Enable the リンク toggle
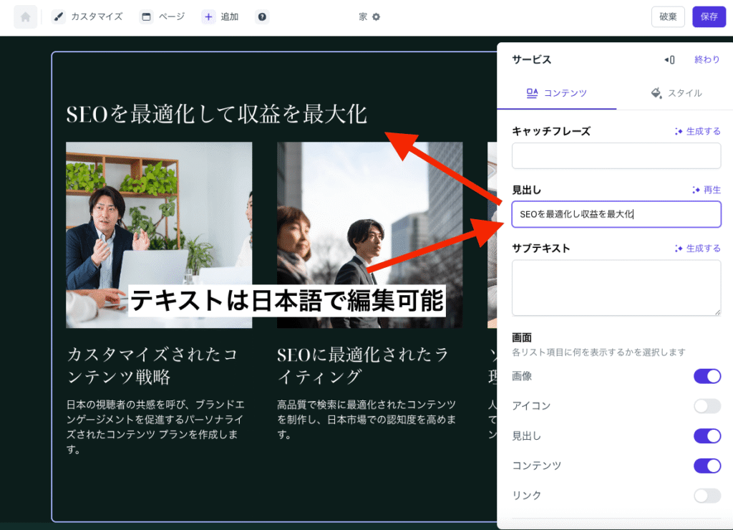This screenshot has height=530, width=733. tap(707, 496)
